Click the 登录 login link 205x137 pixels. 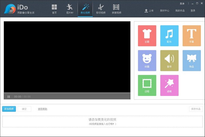[x=193, y=11]
